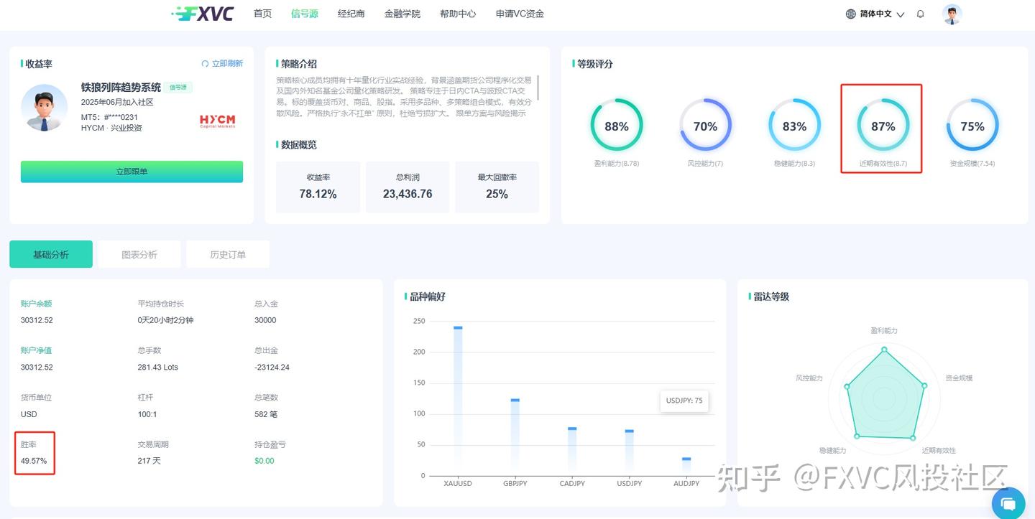Open the language selector globe icon
1035x519 pixels.
point(850,13)
